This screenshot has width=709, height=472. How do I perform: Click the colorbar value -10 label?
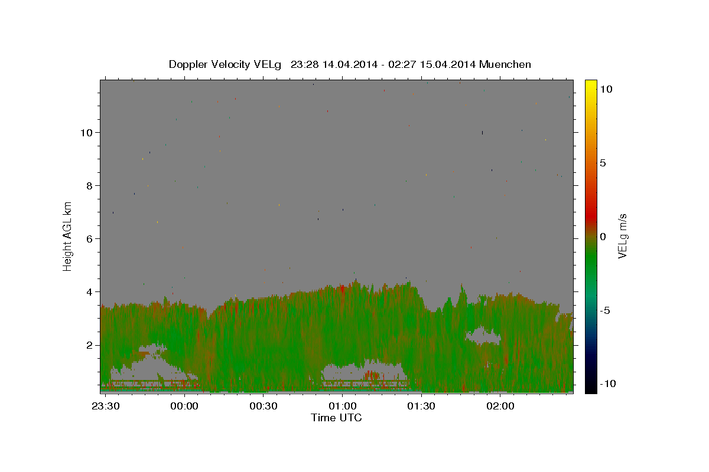tap(606, 383)
